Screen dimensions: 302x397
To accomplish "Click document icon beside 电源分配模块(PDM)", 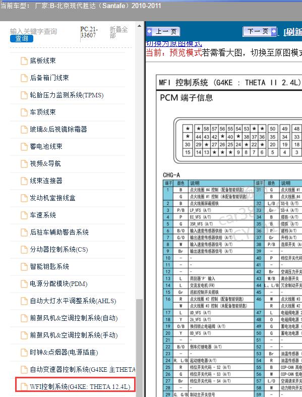I will (24, 284).
